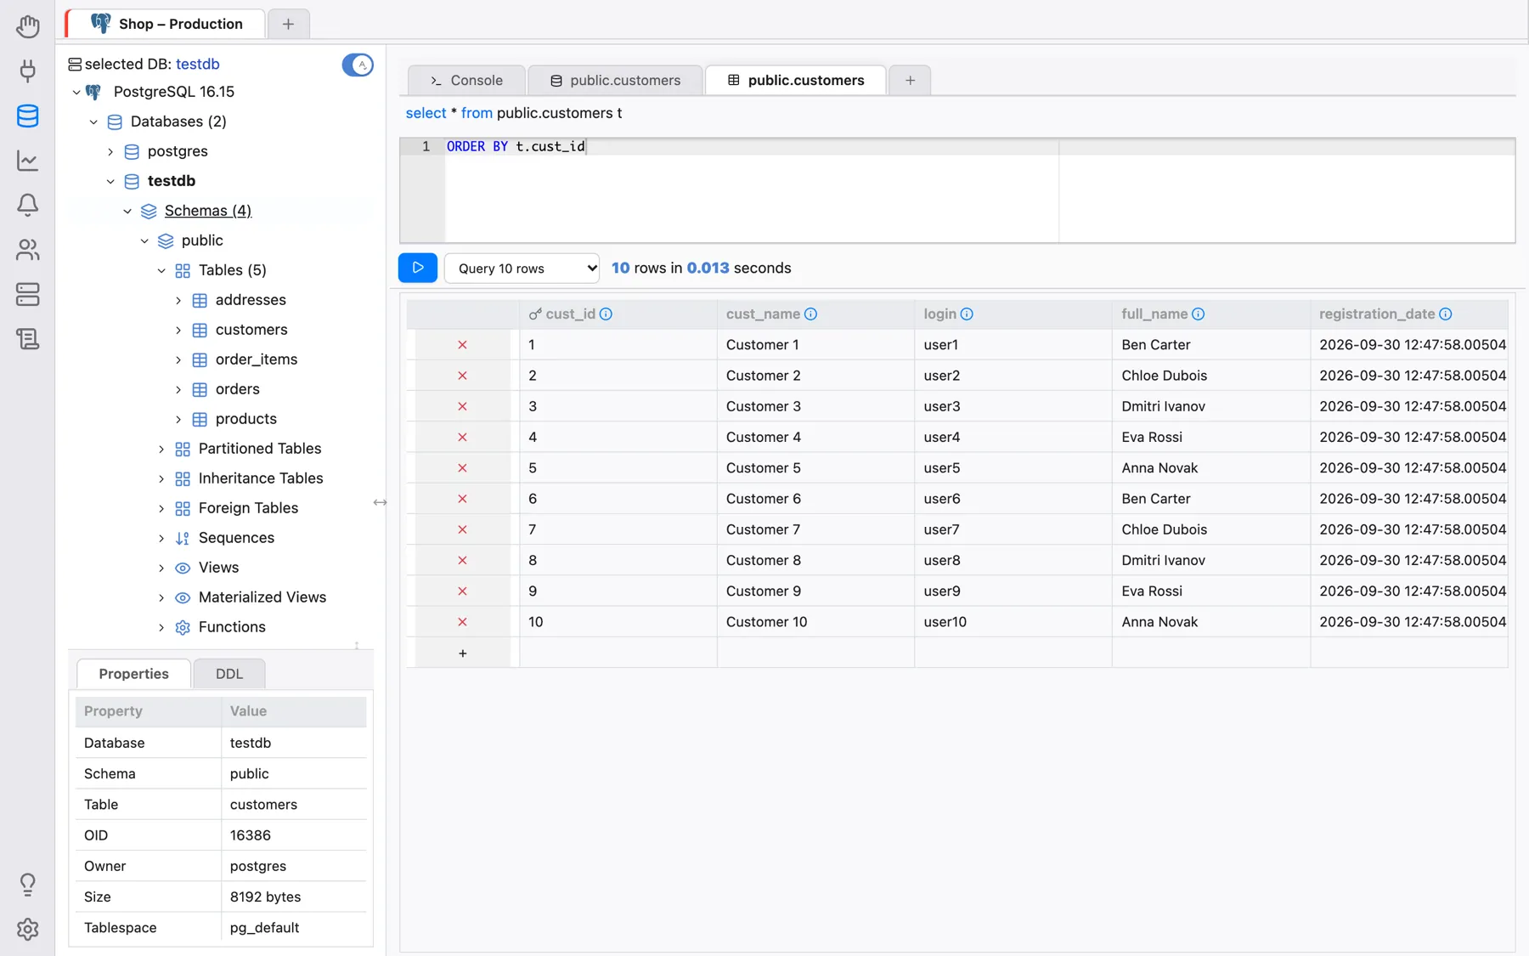This screenshot has height=956, width=1529.
Task: Open the chart monitoring icon
Action: pyautogui.click(x=27, y=160)
